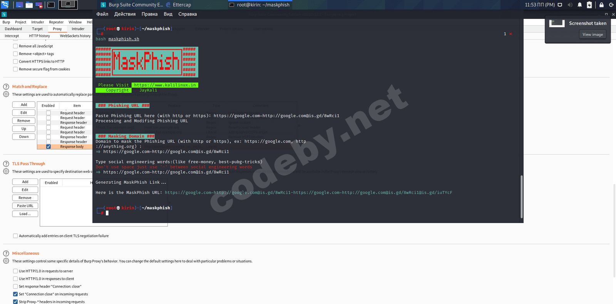Select the Response body table row
Image resolution: width=616 pixels, height=304 pixels.
pyautogui.click(x=65, y=147)
